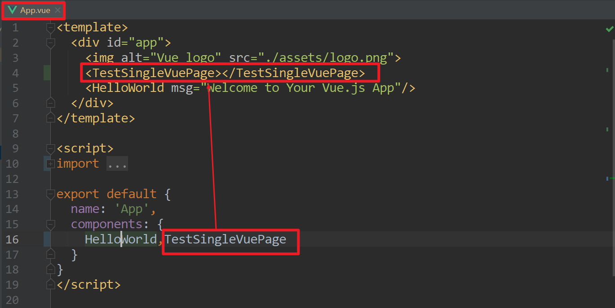Click the closing </script> tag text
The image size is (615, 308).
coord(88,285)
